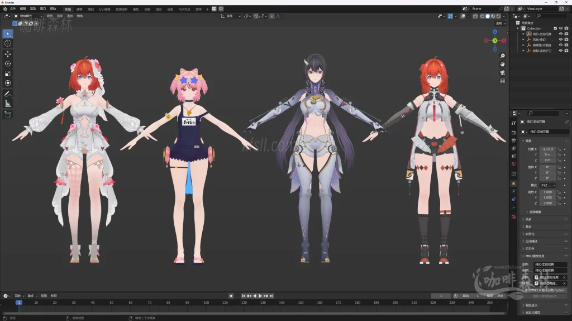
Task: Toggle lock on Location X
Action: click(559, 149)
